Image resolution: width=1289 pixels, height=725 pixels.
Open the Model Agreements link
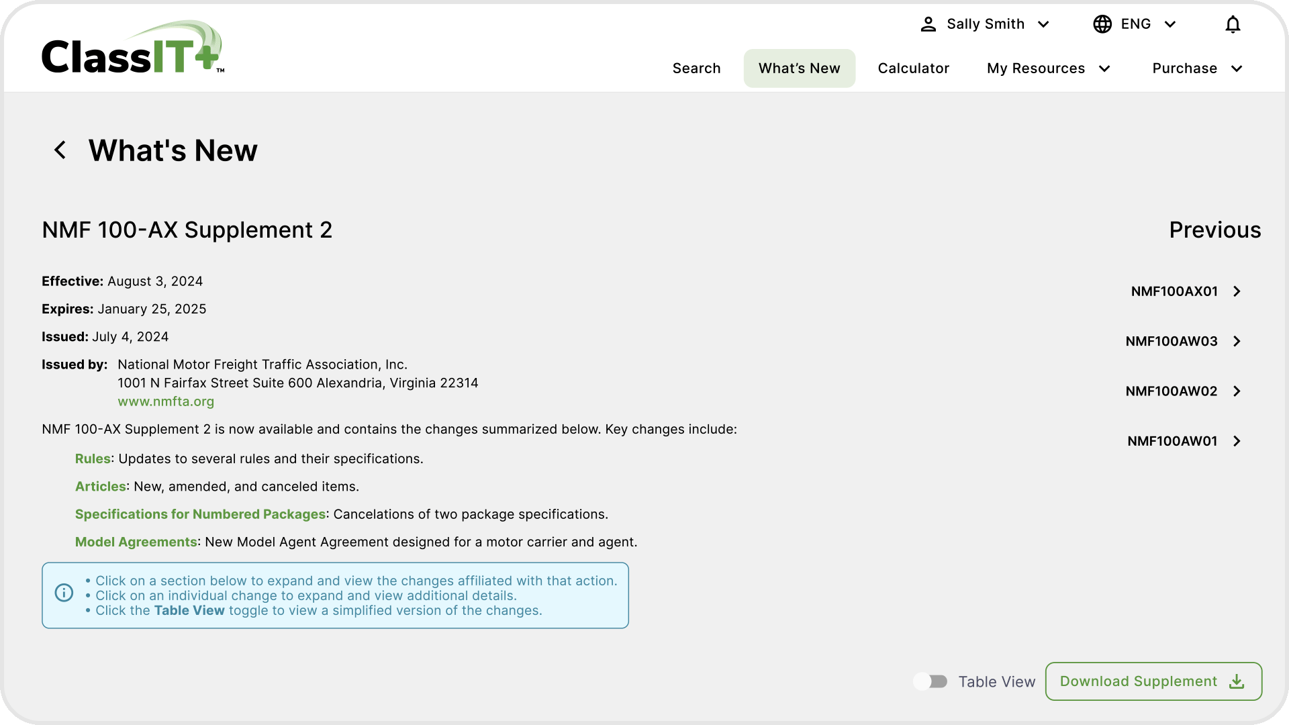[x=136, y=542]
